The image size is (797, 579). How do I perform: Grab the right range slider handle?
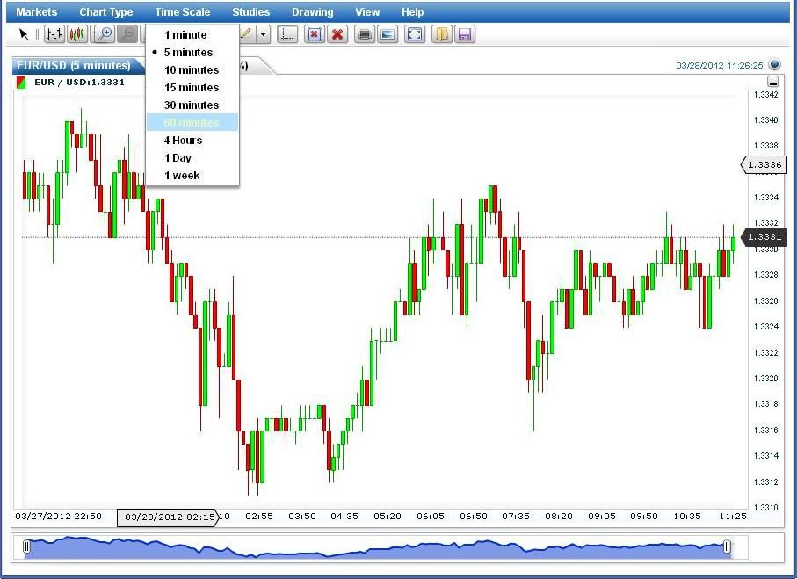727,546
